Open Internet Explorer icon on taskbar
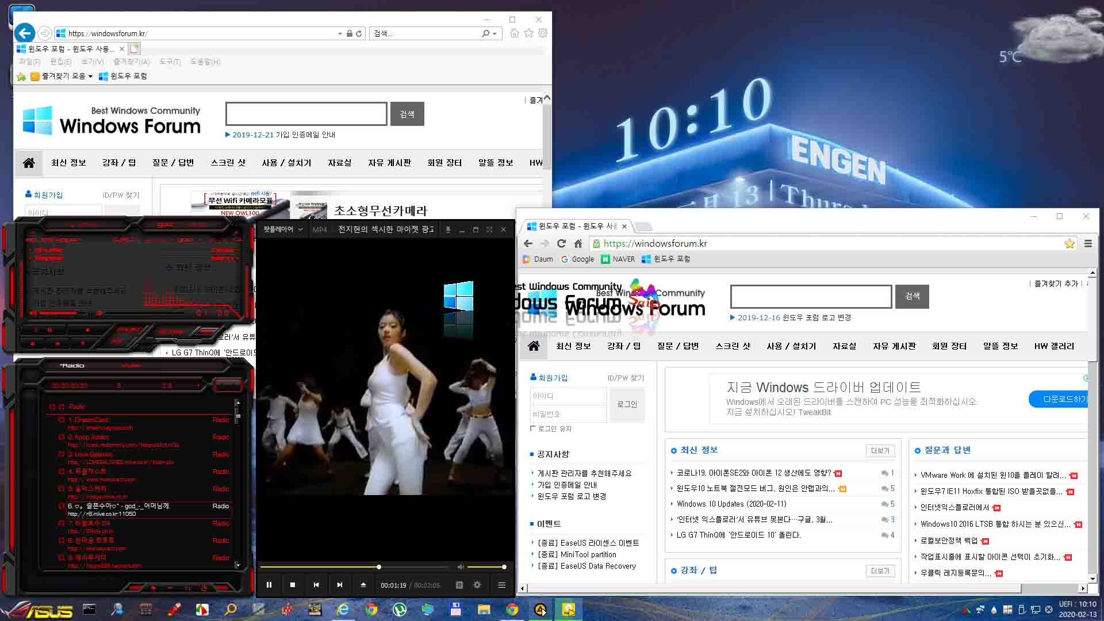 click(x=343, y=609)
